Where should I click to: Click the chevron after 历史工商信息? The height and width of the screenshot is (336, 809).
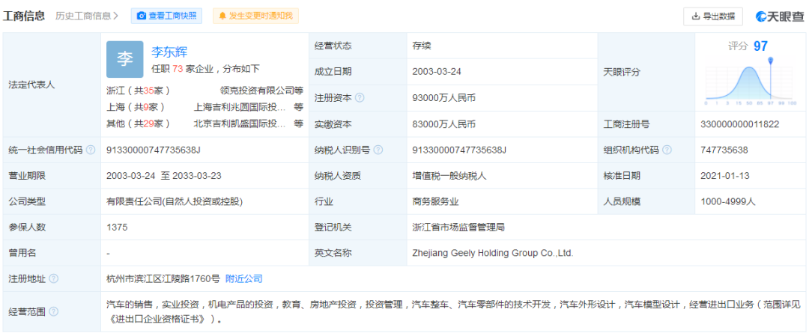[116, 16]
